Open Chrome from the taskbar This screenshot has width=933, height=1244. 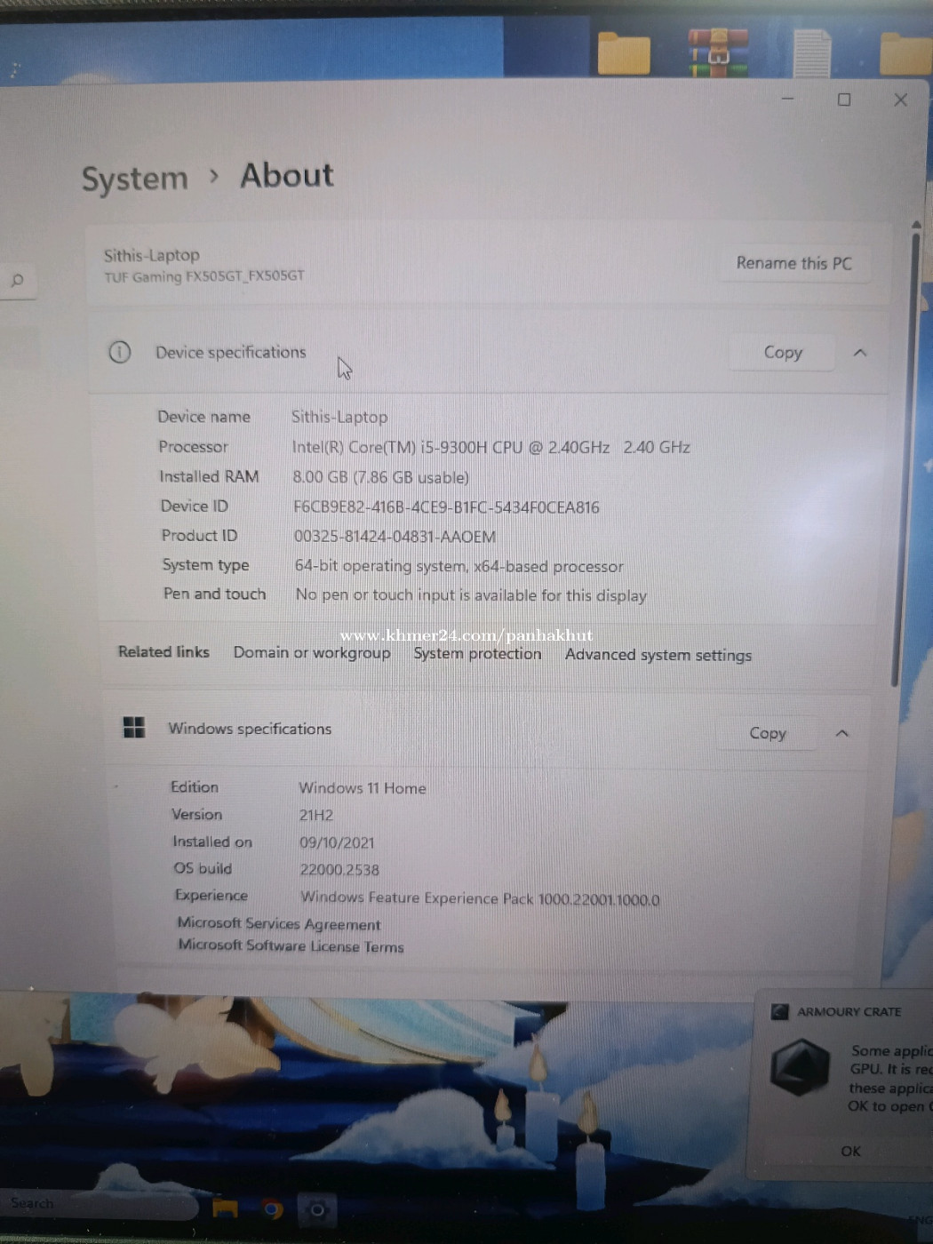coord(272,1209)
